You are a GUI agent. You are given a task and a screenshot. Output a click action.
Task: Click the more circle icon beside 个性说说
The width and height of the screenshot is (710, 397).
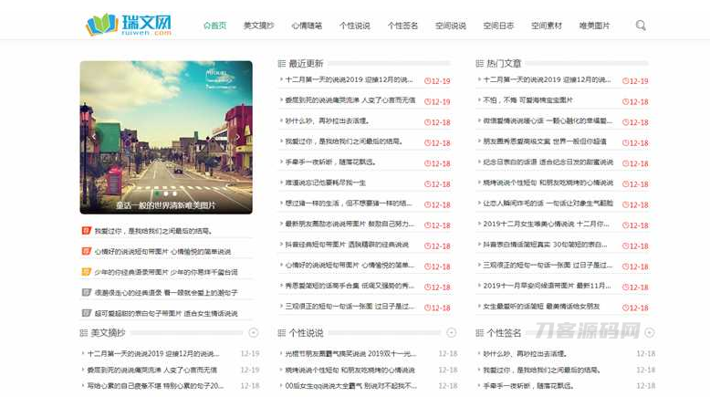pos(452,333)
